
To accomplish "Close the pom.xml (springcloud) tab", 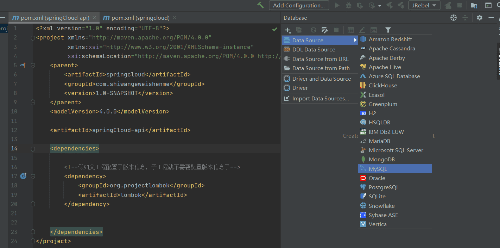I will [175, 18].
